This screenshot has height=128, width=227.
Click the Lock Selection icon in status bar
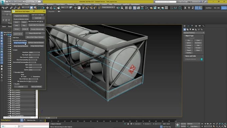128,124
